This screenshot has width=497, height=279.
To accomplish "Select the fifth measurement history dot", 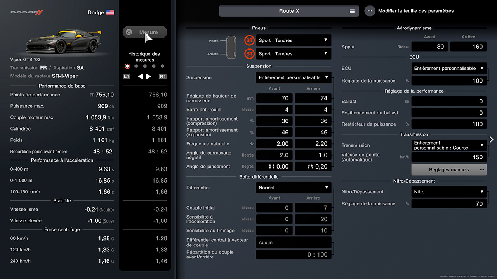I will [x=163, y=66].
